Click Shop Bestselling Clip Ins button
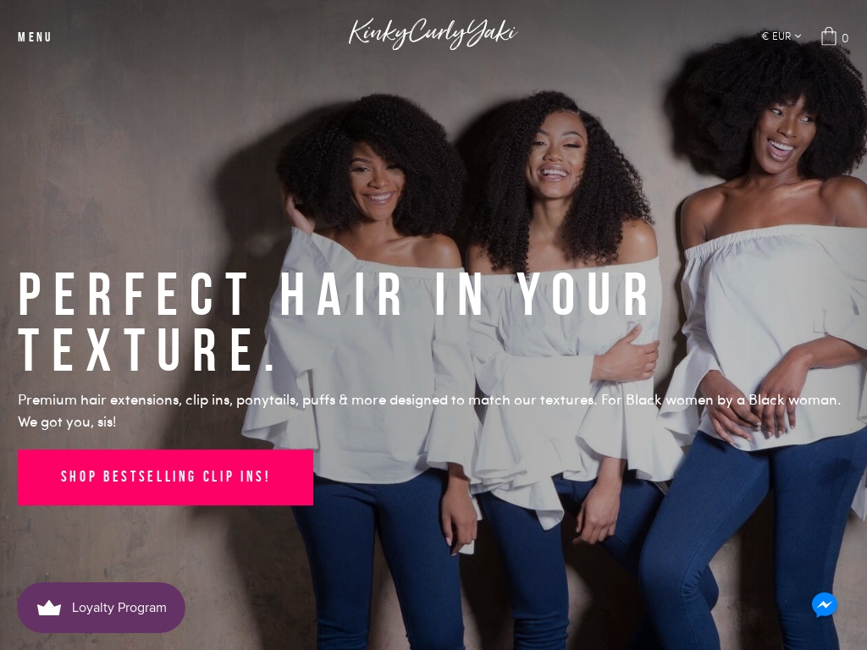 pos(165,477)
